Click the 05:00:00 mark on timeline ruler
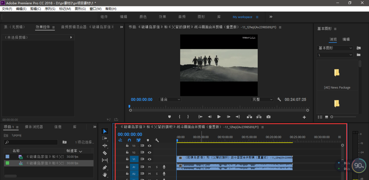The width and height of the screenshot is (369, 180). 201,137
